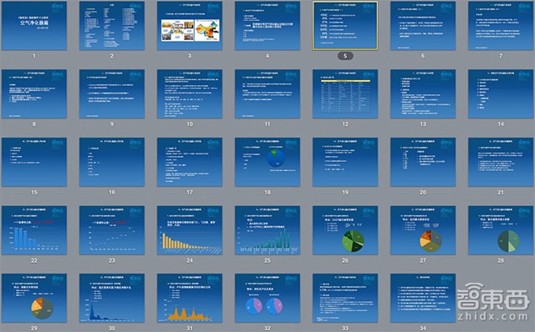
Task: Click slide number label 28
Action: 501,260
